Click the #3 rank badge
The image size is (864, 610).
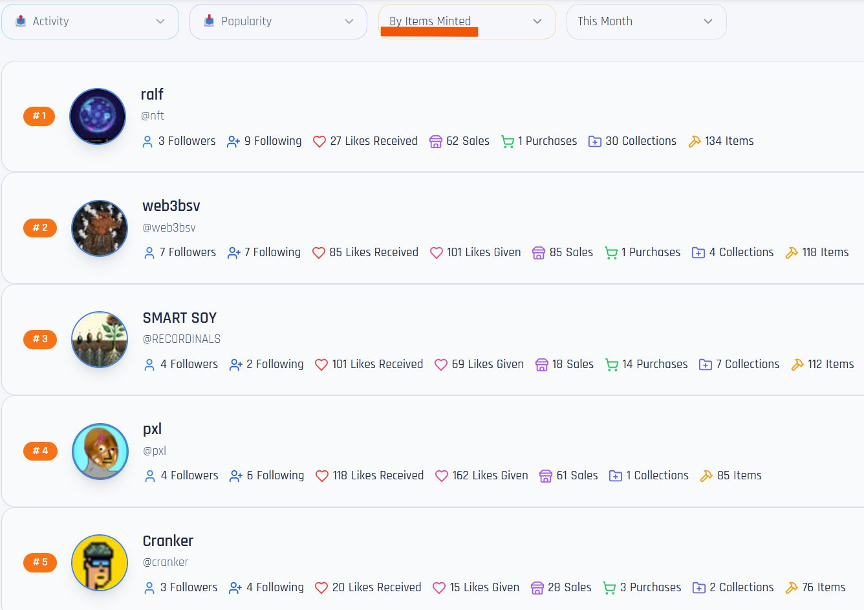[40, 339]
